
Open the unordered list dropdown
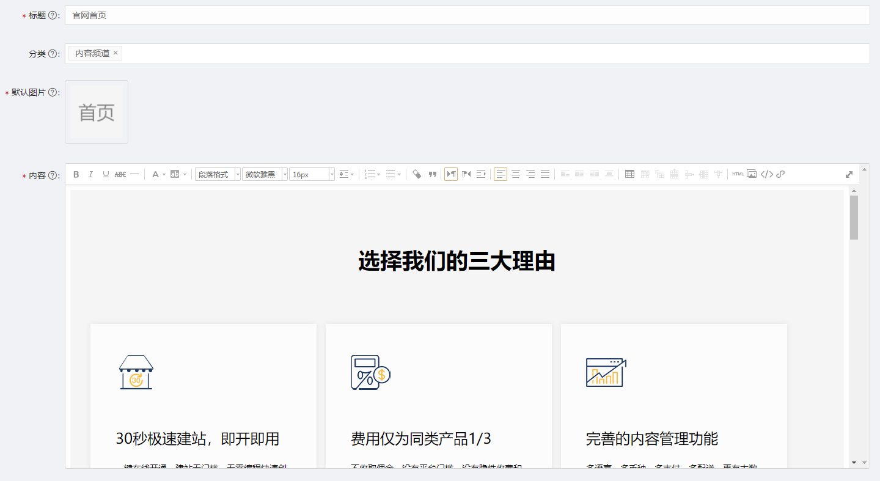pos(394,174)
